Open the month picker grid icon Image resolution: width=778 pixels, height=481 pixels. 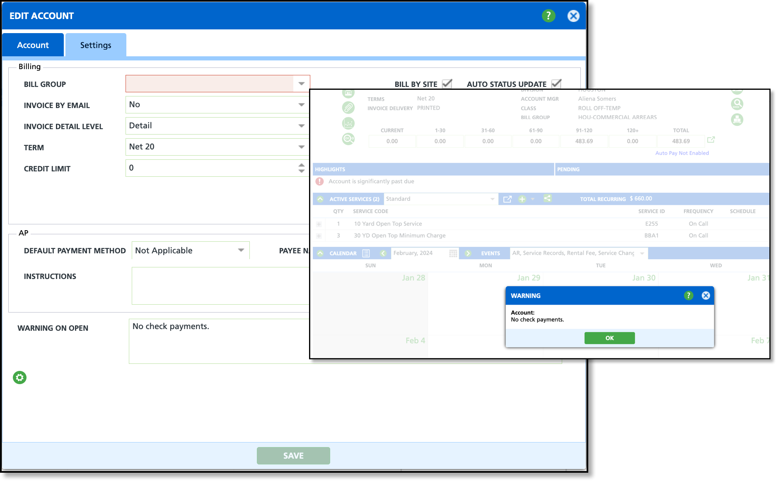click(x=453, y=253)
